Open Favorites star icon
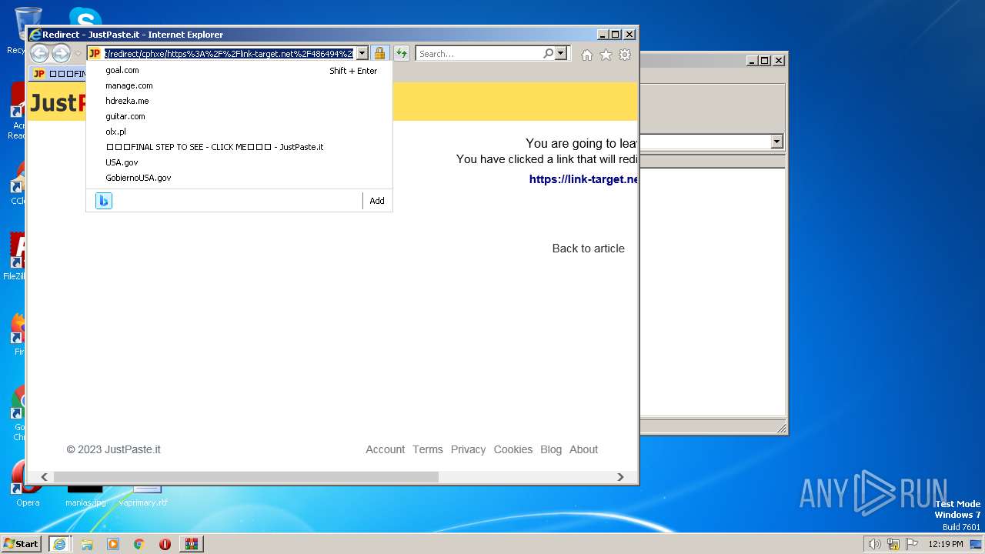The height and width of the screenshot is (554, 985). [x=606, y=55]
